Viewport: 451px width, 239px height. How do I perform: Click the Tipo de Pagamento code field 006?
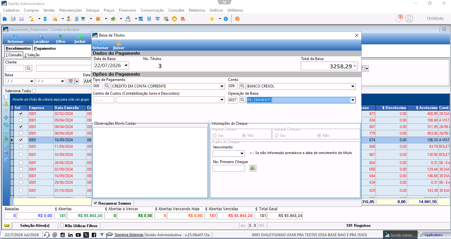97,86
